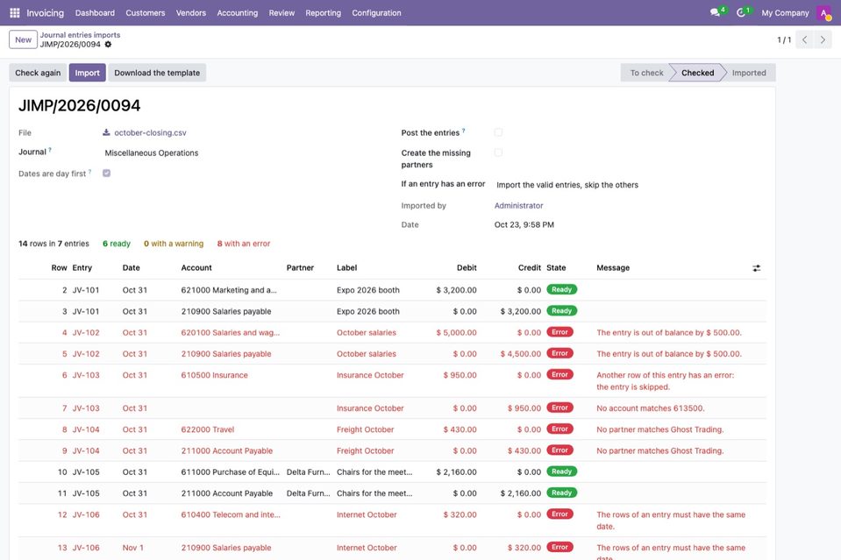Click Download the template button
841x560 pixels.
pyautogui.click(x=157, y=73)
